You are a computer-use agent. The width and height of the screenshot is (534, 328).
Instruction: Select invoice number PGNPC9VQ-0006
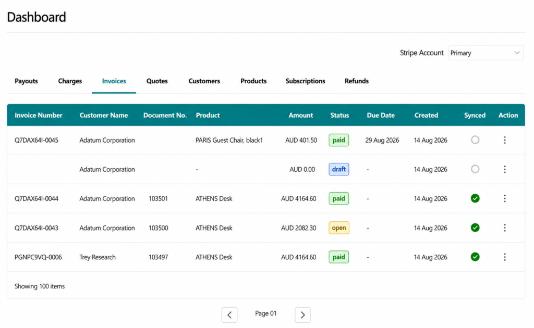click(x=38, y=257)
